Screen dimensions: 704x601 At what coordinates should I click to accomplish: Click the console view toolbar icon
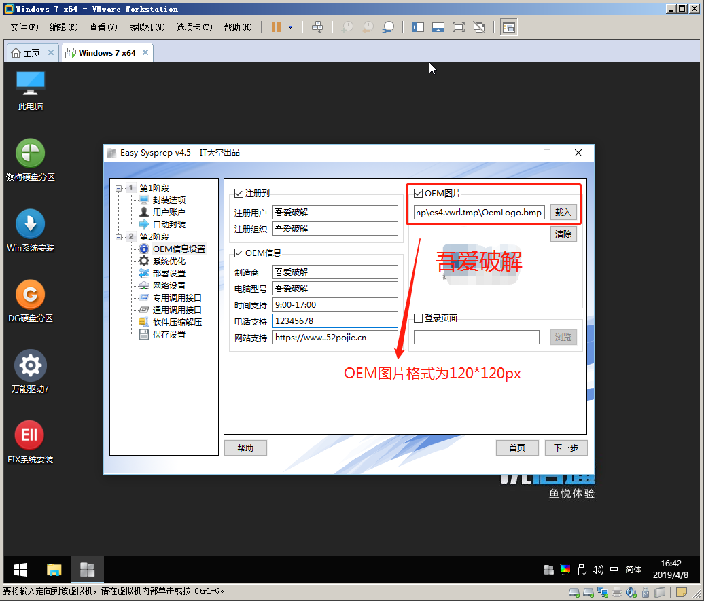coord(508,27)
